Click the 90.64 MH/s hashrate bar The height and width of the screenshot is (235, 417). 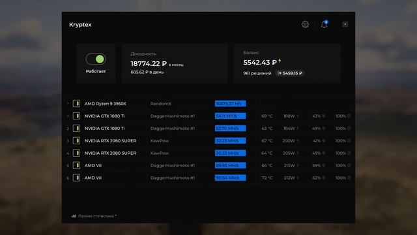[230, 178]
